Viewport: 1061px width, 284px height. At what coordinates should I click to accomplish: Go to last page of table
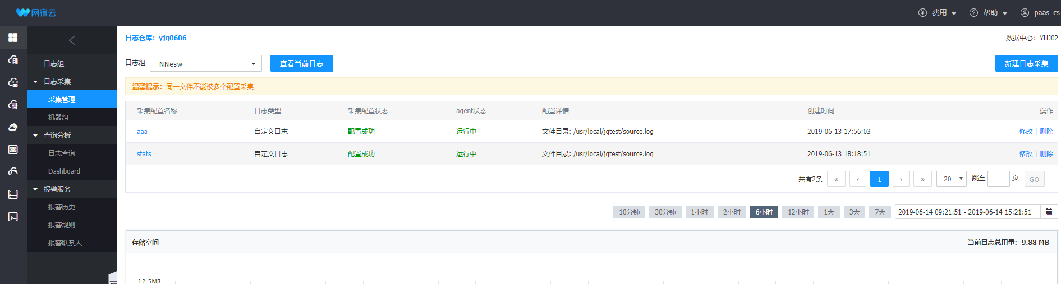pyautogui.click(x=922, y=179)
